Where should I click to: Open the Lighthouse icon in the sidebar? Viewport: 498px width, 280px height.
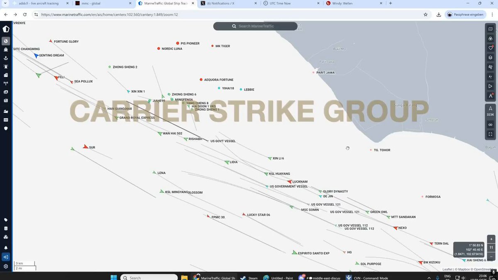6,66
